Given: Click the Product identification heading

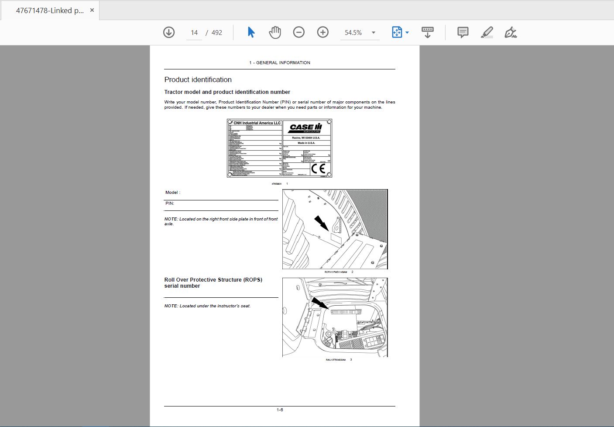Looking at the screenshot, I should 198,79.
